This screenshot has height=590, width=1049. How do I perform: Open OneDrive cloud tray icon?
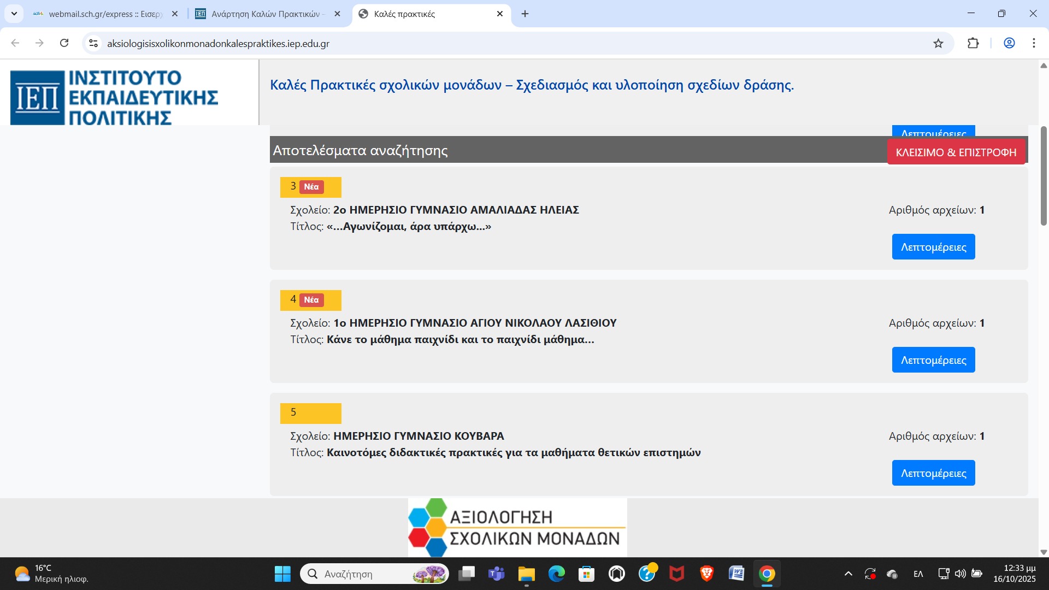click(892, 574)
